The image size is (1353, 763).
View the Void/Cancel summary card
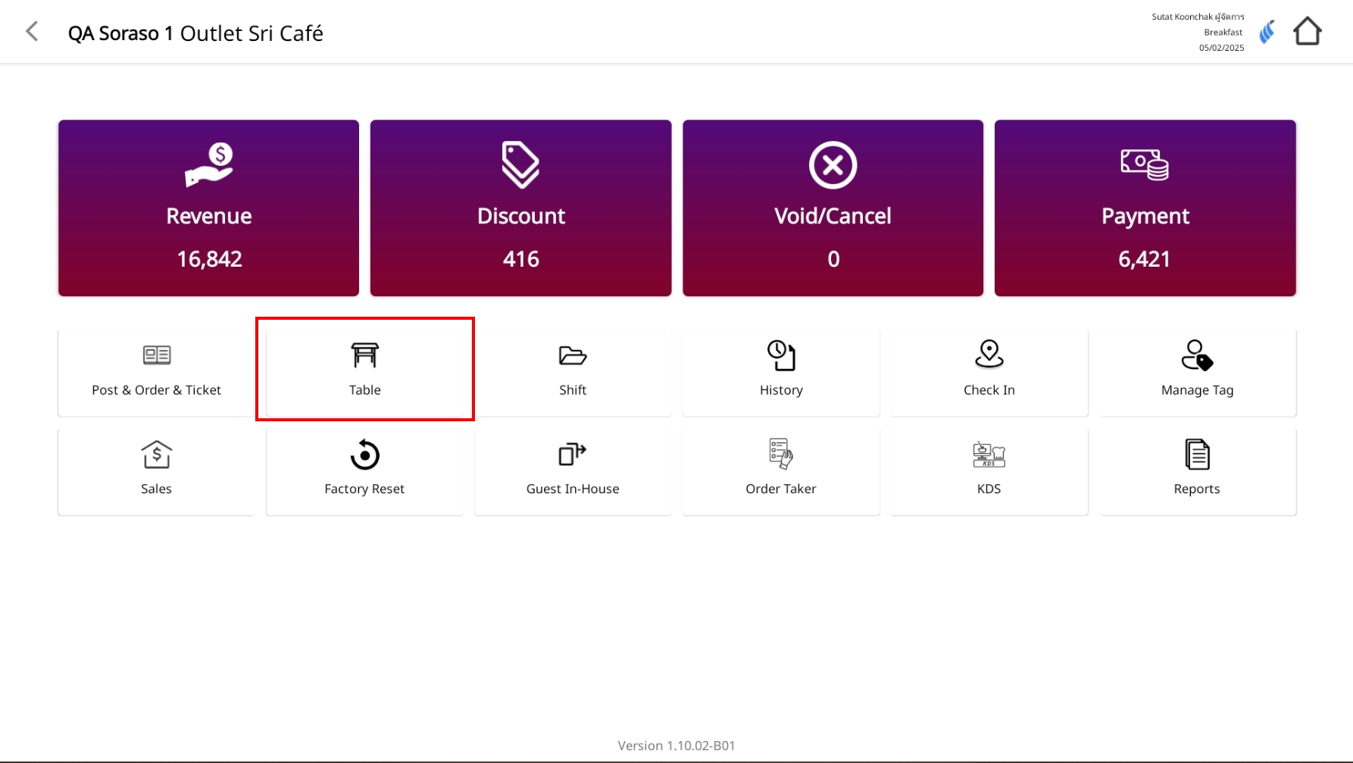tap(833, 208)
